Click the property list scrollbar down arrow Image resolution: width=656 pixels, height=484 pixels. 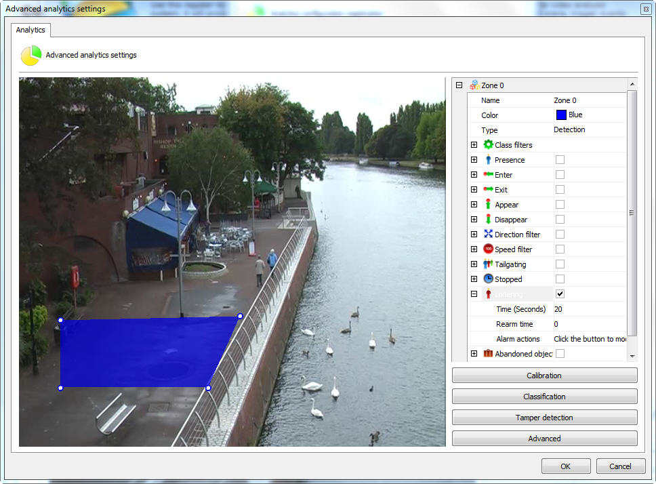click(632, 356)
